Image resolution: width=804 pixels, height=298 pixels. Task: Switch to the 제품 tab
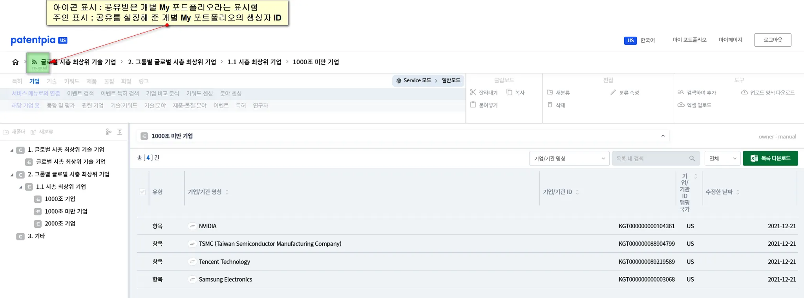pyautogui.click(x=91, y=81)
